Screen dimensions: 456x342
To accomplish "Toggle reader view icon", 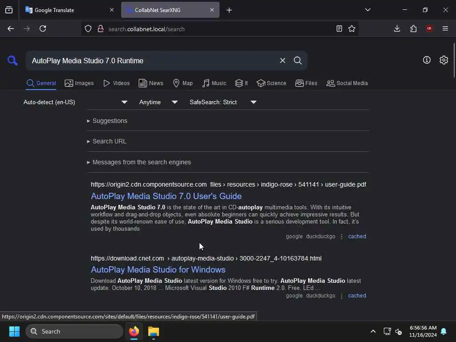I will [339, 28].
